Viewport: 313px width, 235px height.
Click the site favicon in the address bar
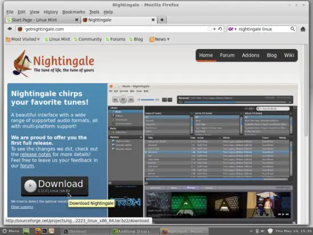(x=20, y=29)
